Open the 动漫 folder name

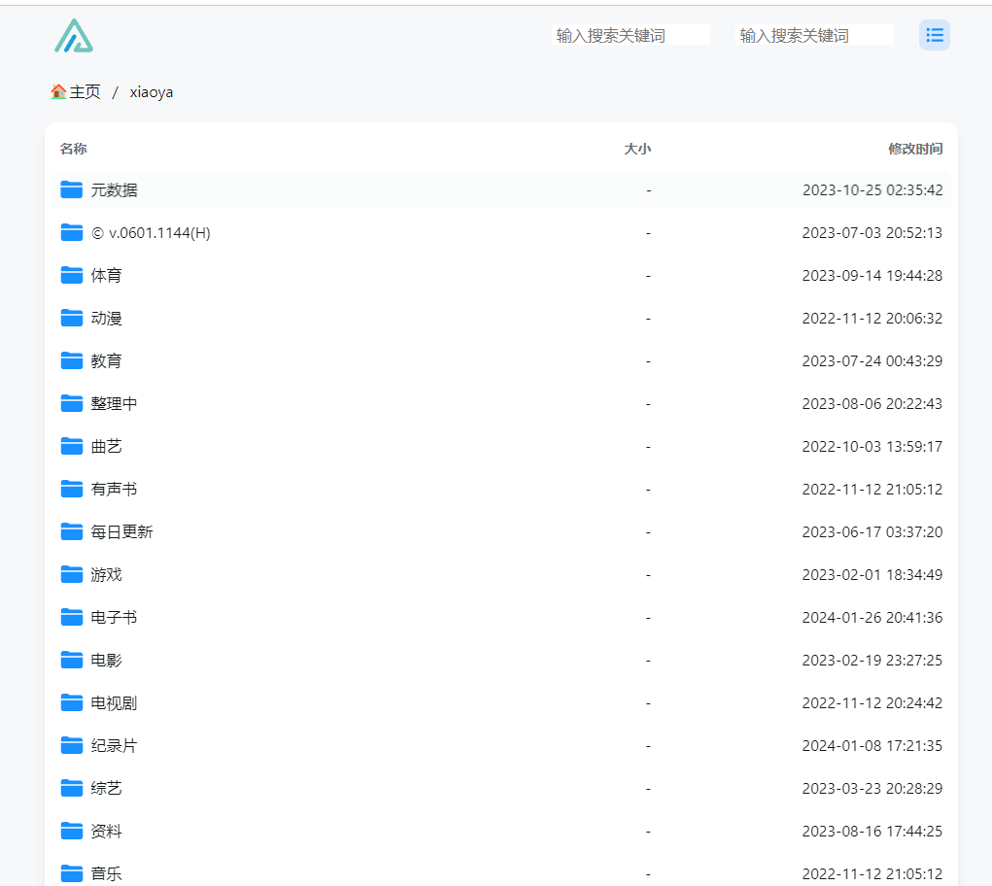(x=106, y=318)
